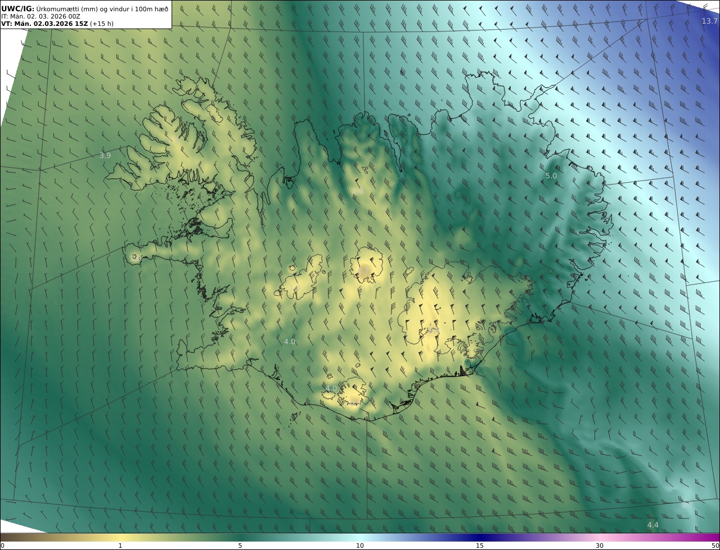The width and height of the screenshot is (720, 550).
Task: Click the 50 tick label on the colour scale
Action: [x=715, y=546]
